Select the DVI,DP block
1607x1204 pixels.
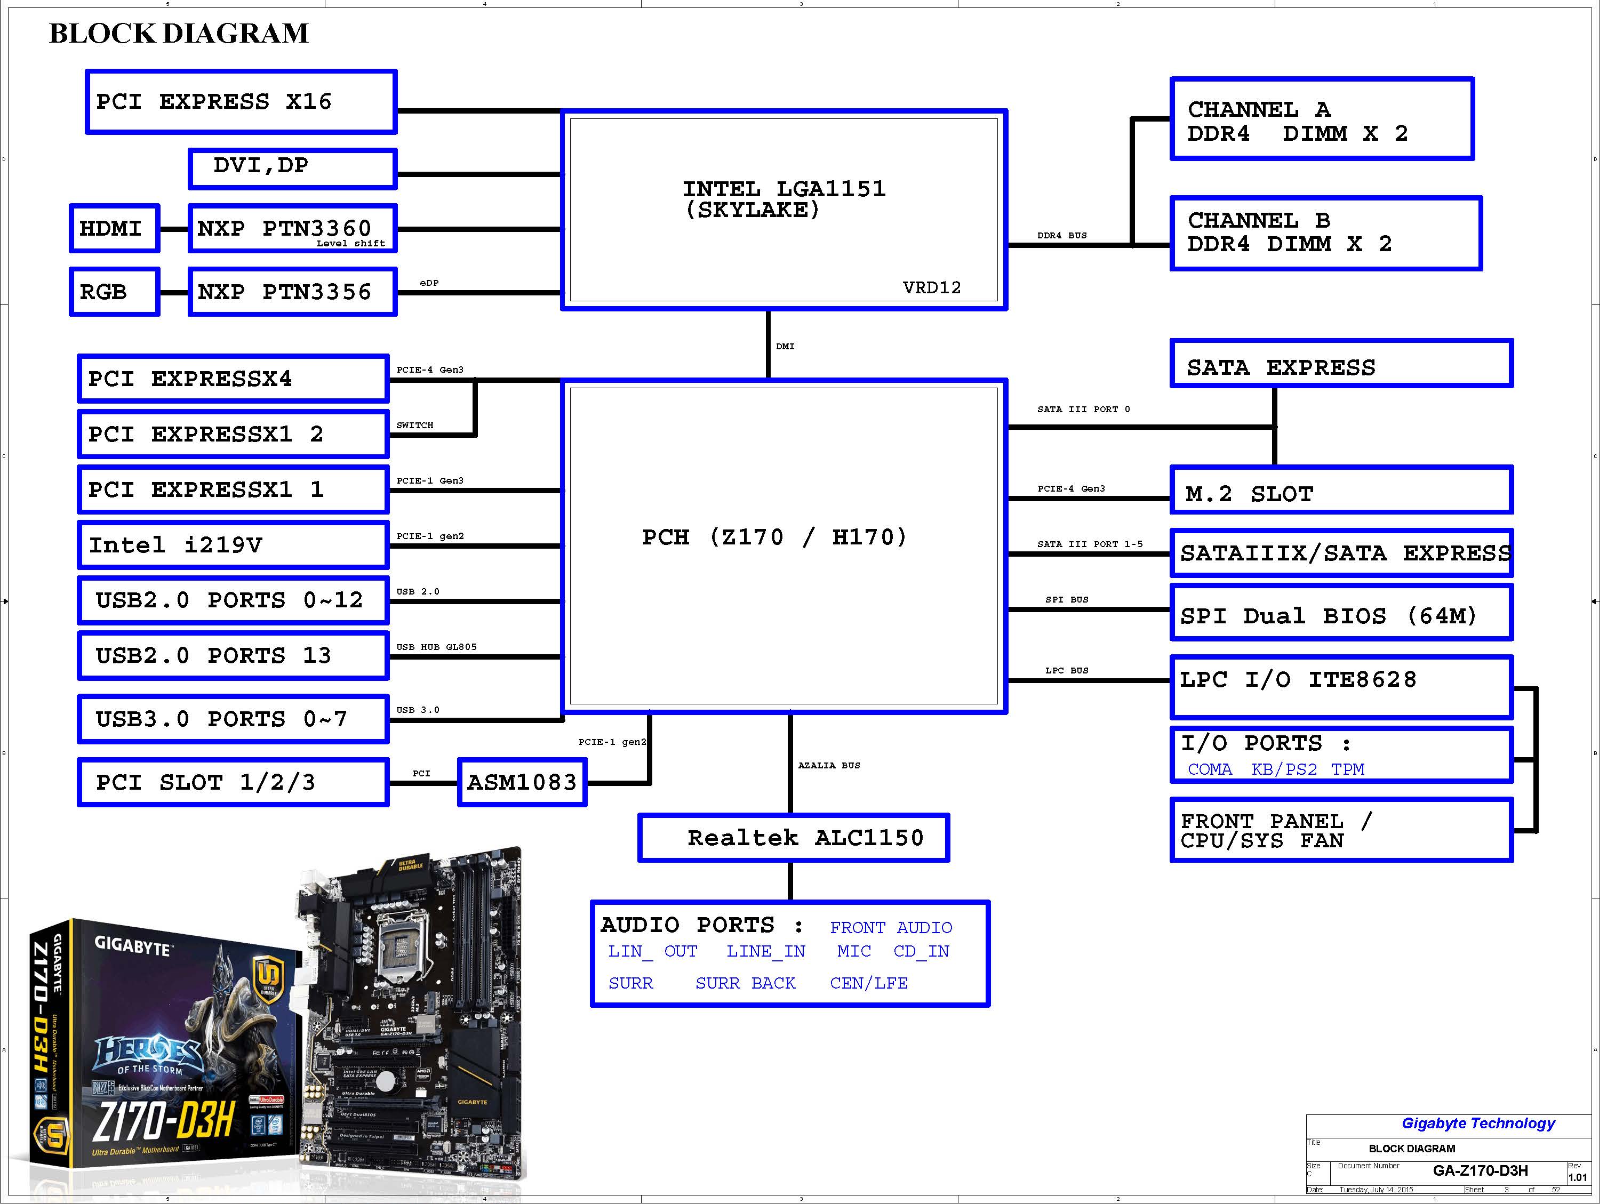pyautogui.click(x=292, y=168)
